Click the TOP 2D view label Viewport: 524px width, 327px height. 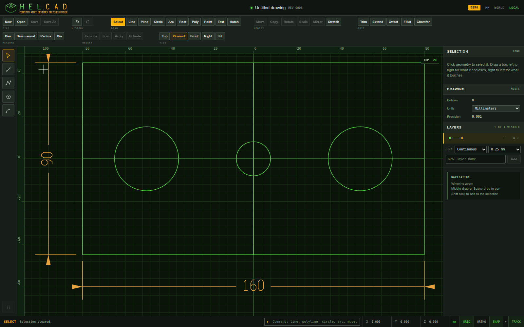(x=430, y=60)
